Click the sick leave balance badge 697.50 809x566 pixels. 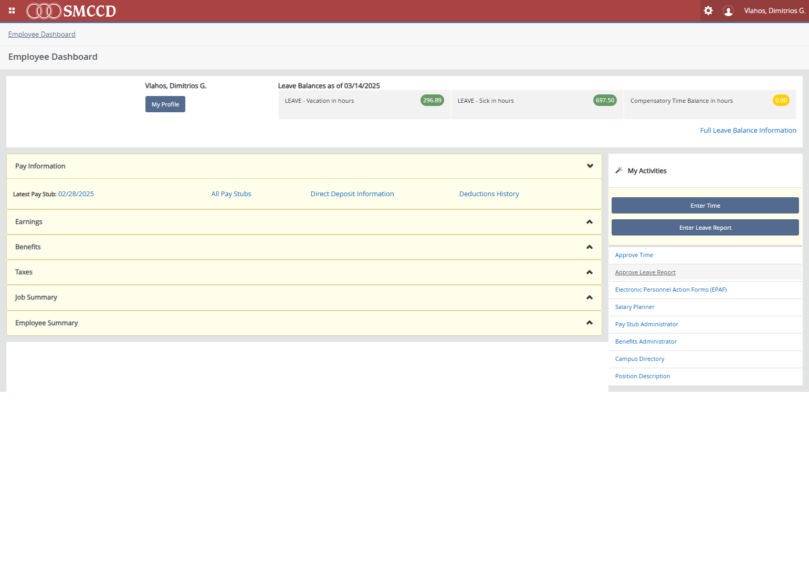(605, 100)
